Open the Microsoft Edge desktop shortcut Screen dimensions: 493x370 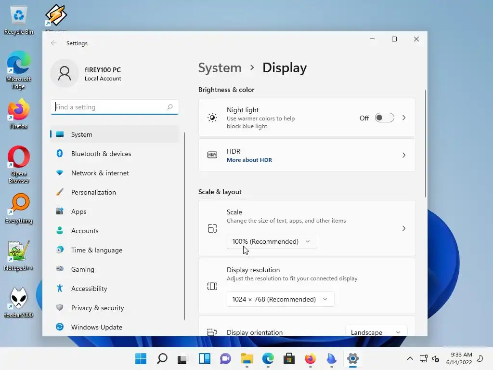(19, 69)
